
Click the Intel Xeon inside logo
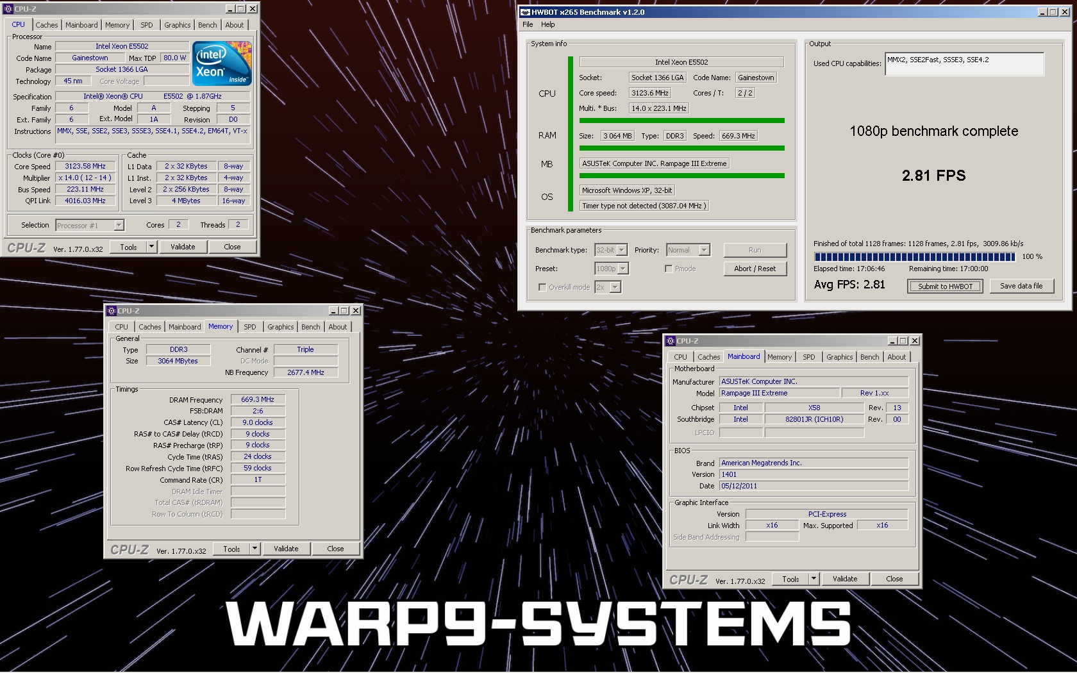pos(222,63)
